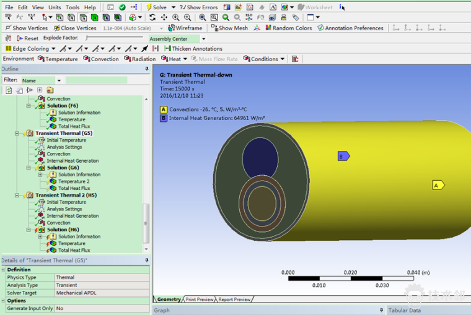Click the rotate view icon
Screen dimensions: 471x315
(152, 17)
